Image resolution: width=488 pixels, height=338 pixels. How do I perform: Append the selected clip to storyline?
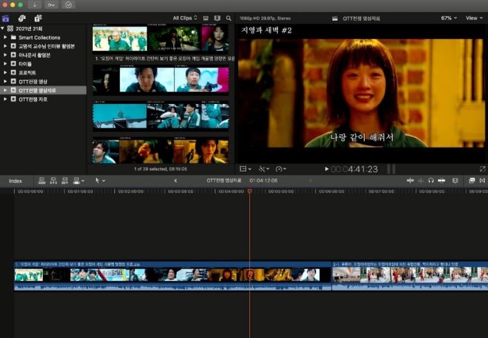(65, 180)
